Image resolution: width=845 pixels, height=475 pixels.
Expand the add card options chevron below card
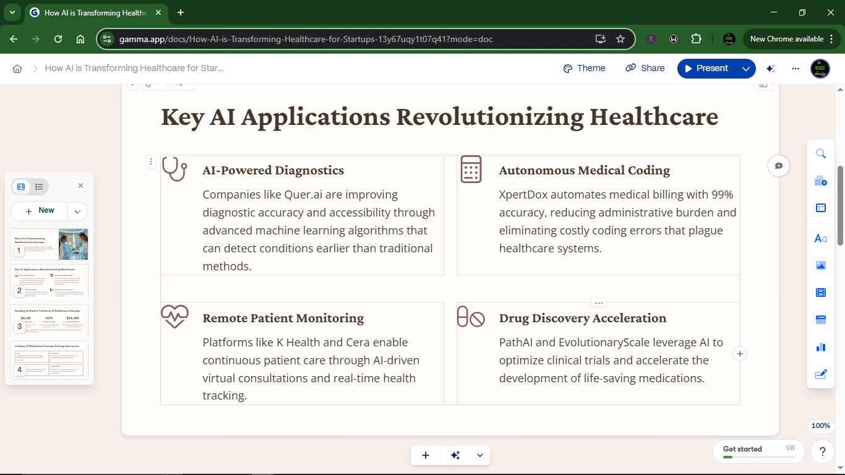click(x=480, y=455)
